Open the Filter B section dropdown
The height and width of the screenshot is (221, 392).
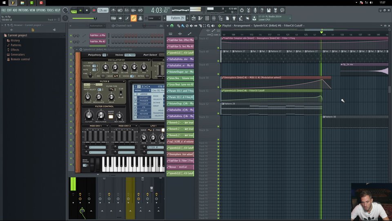point(124,81)
